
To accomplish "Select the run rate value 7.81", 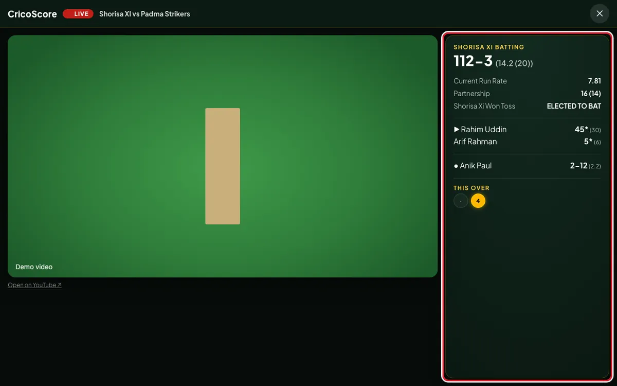I will point(594,81).
